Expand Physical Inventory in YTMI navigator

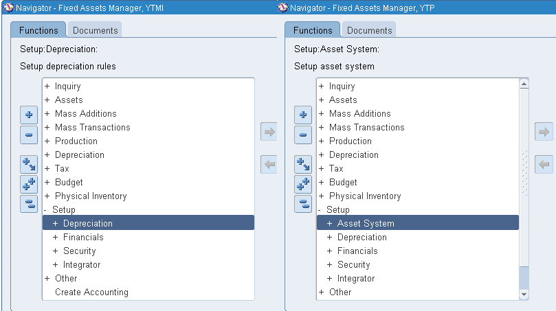point(47,196)
